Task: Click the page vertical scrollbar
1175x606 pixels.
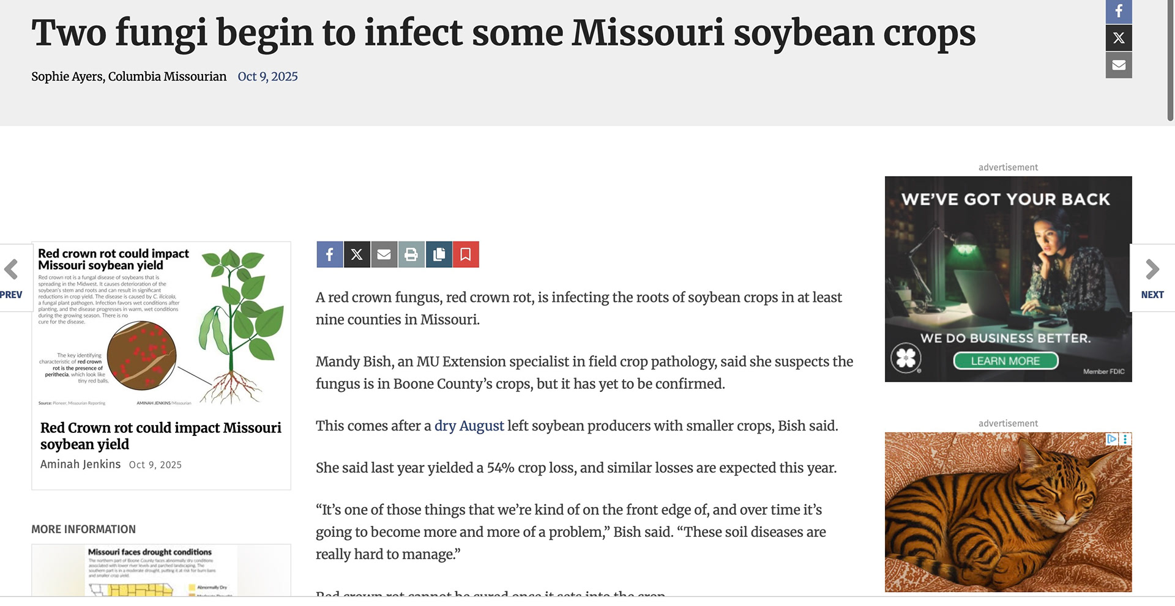Action: (x=1170, y=61)
